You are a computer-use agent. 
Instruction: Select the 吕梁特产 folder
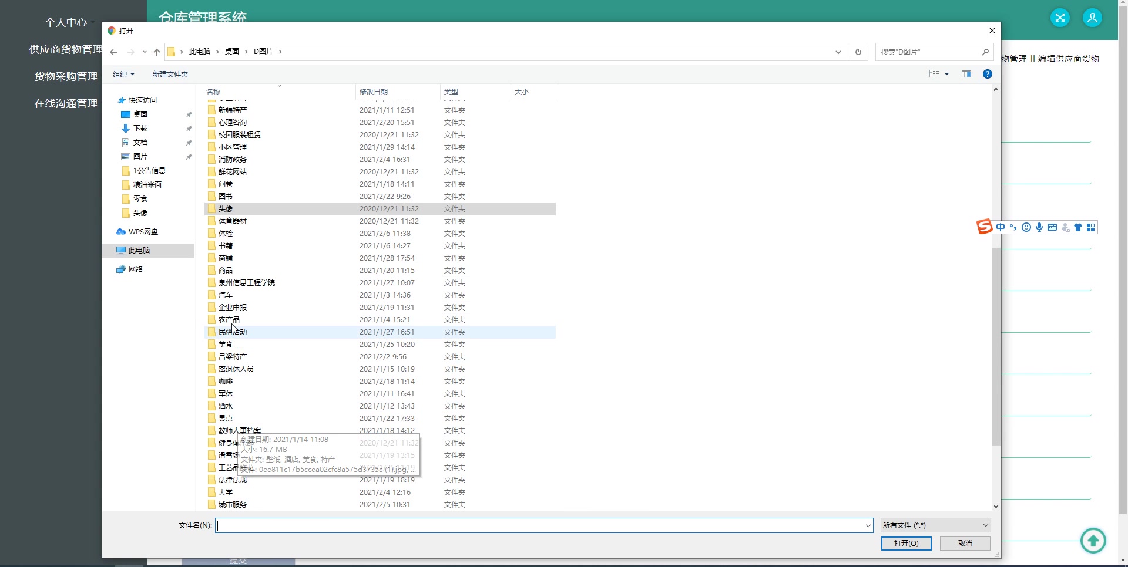pos(380,357)
